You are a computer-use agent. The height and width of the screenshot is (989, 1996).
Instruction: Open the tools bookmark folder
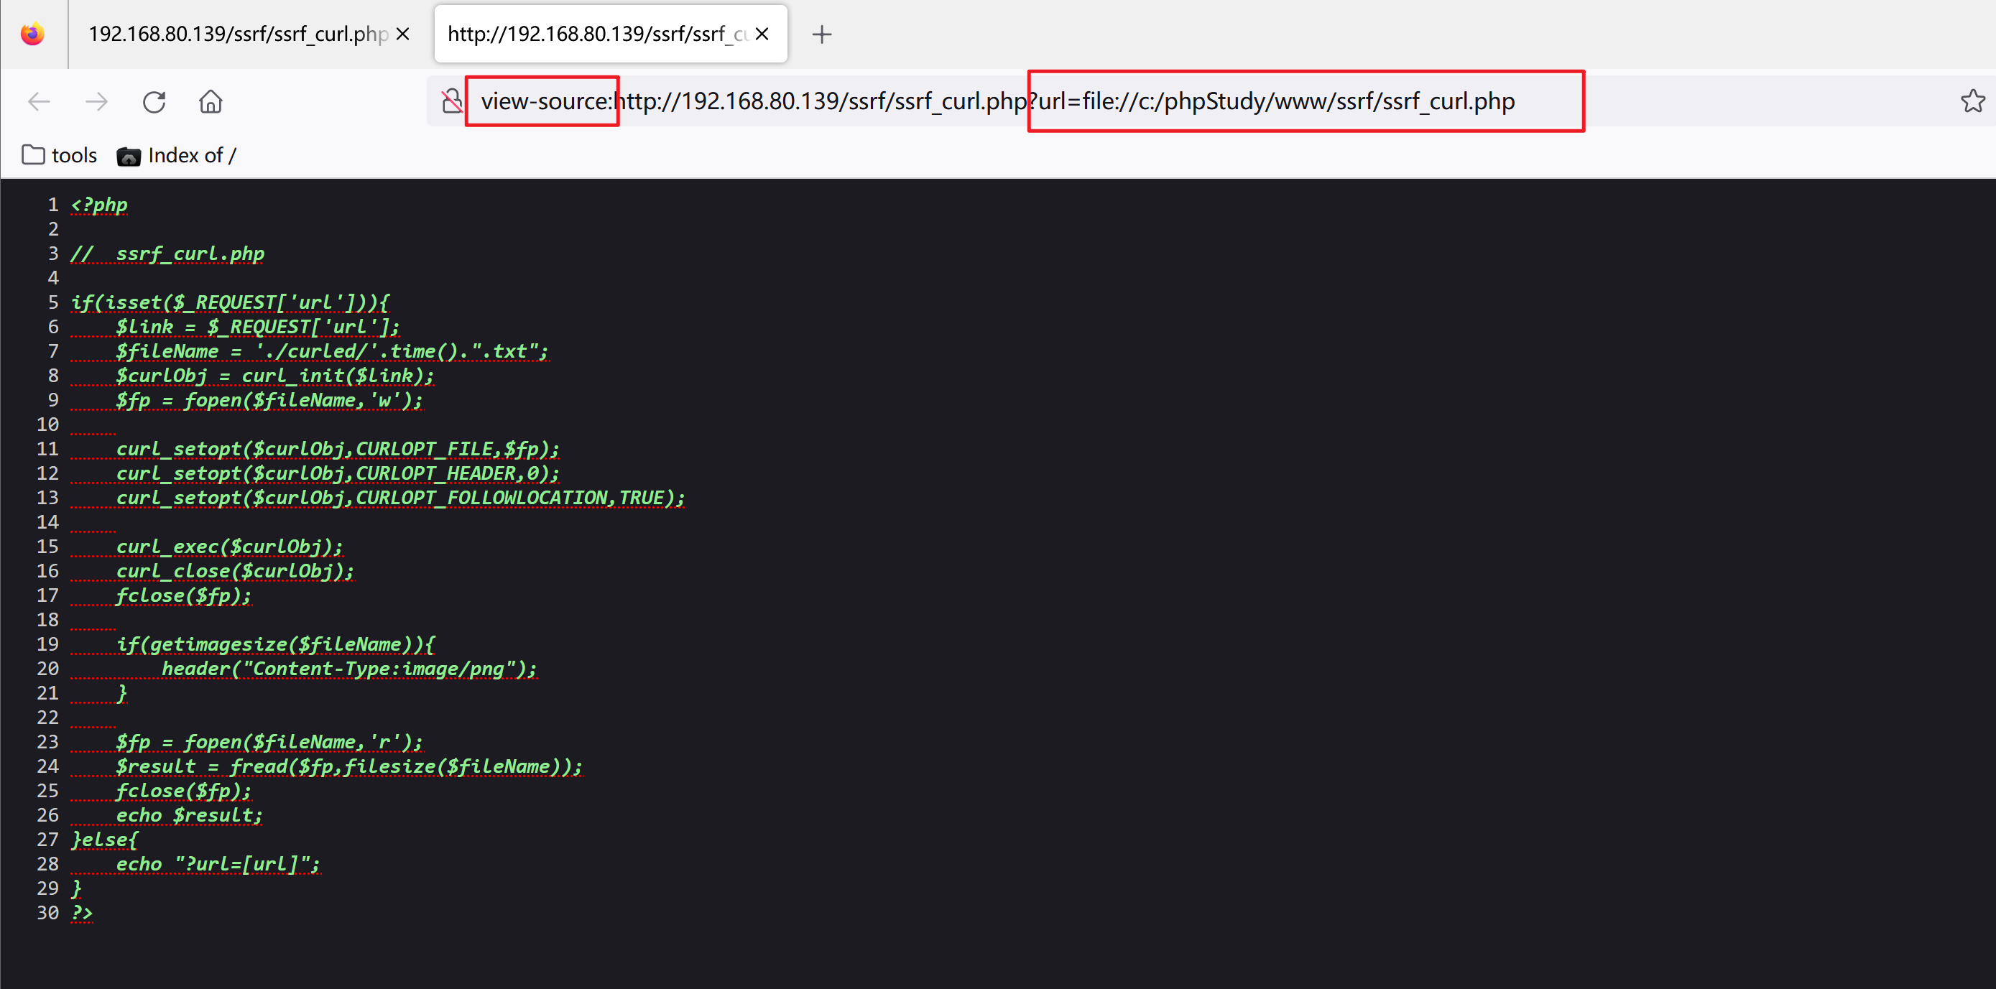pos(60,156)
